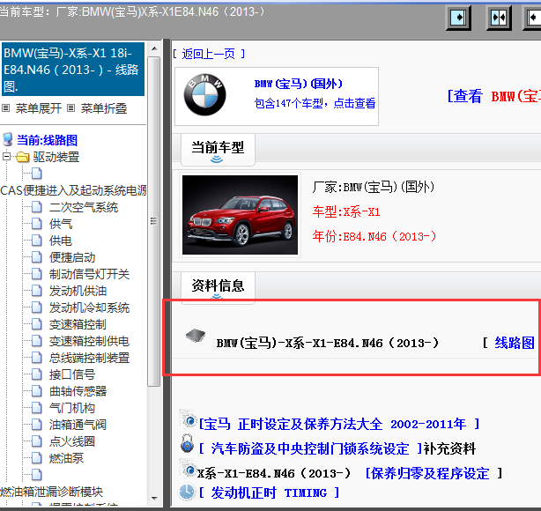Click the 当前:线路图 heading

coord(48,140)
